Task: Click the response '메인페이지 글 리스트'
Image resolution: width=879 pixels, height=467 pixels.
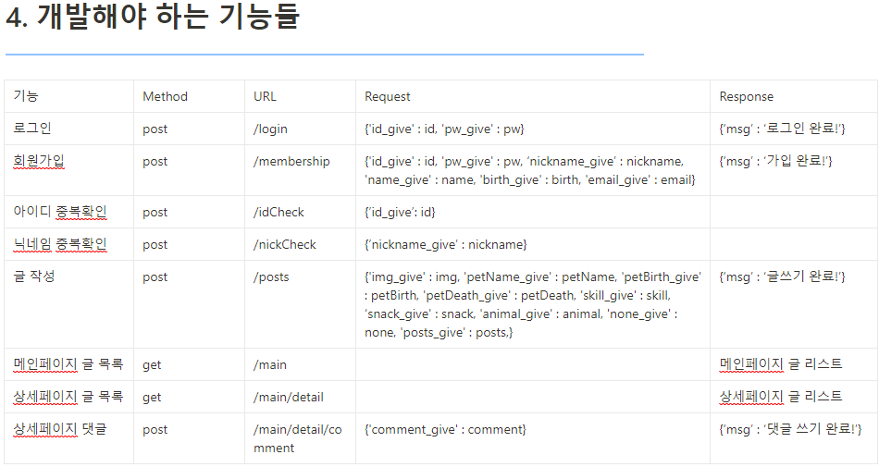Action: click(x=780, y=364)
